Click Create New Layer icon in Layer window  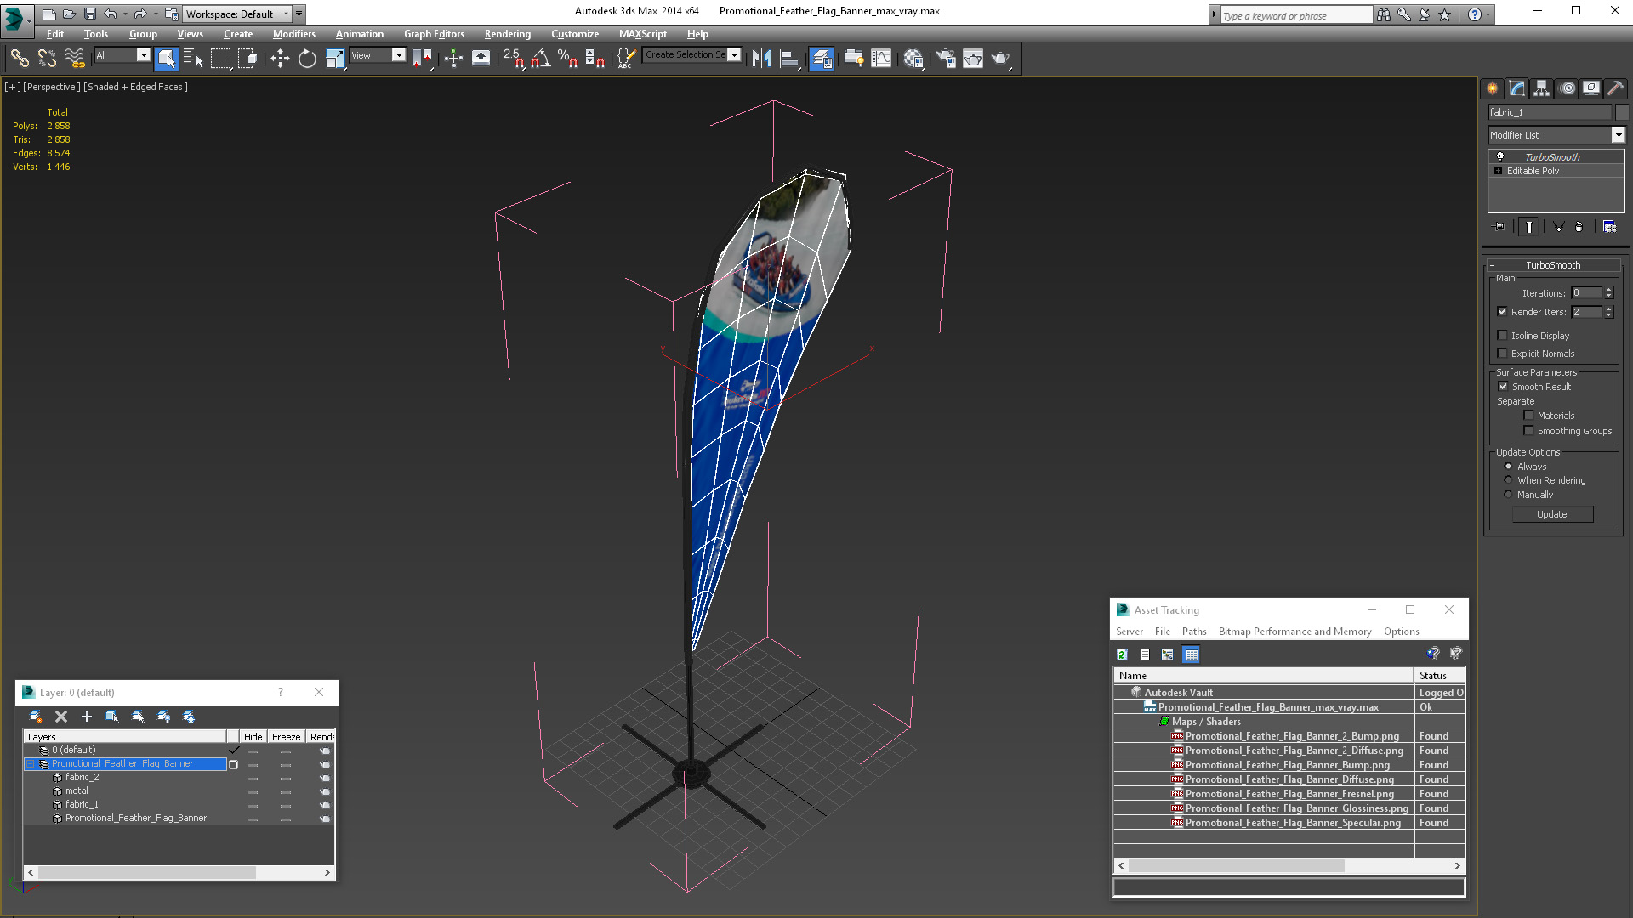point(36,717)
